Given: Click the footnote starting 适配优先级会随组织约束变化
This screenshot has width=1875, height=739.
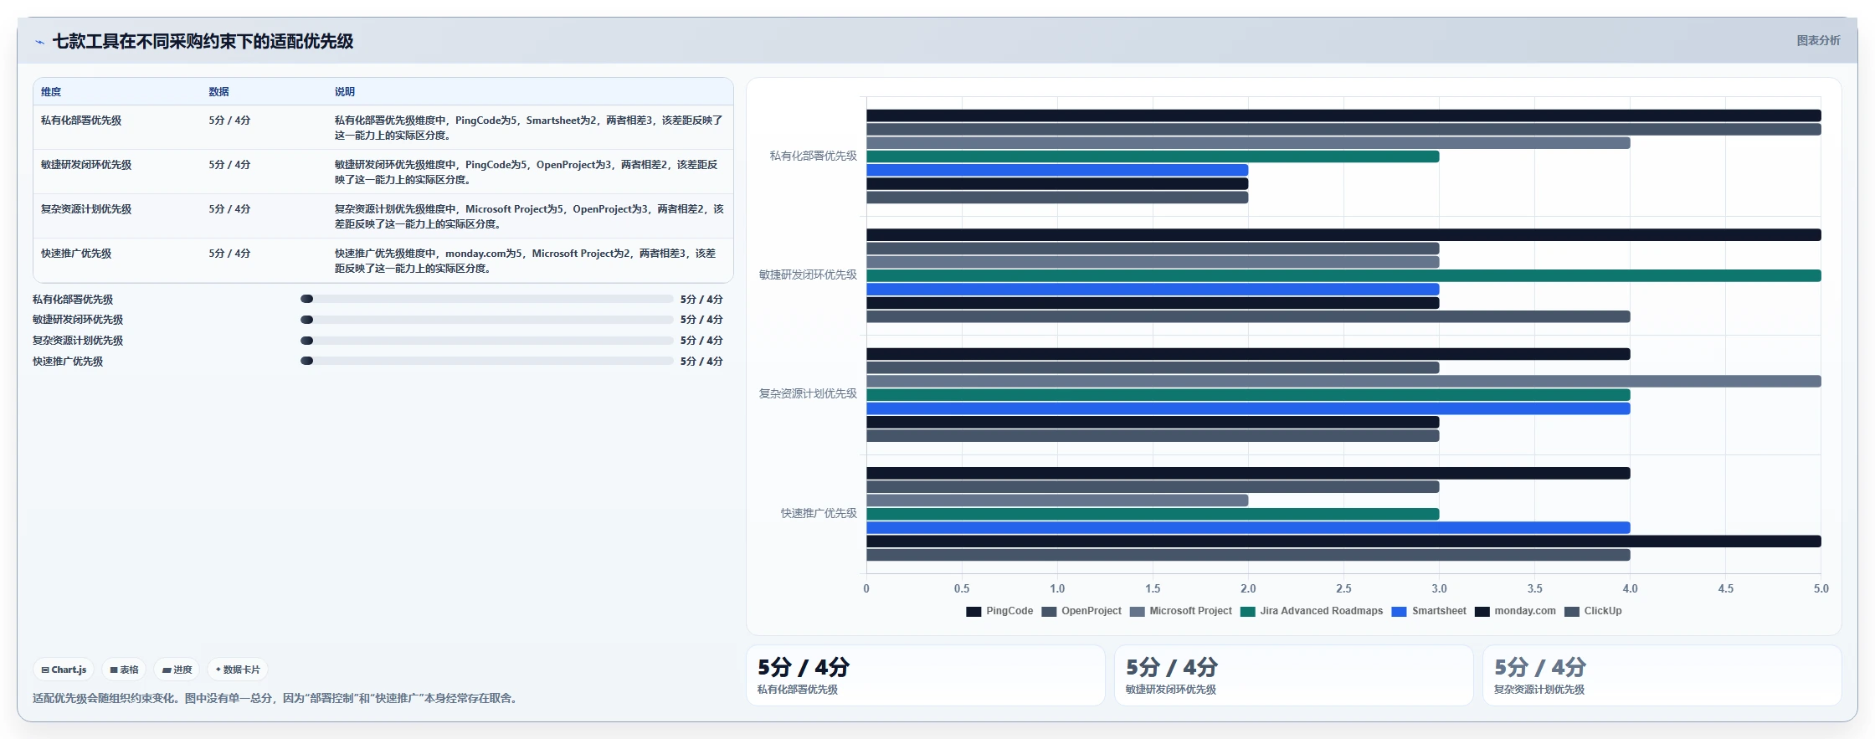Looking at the screenshot, I should pyautogui.click(x=276, y=698).
